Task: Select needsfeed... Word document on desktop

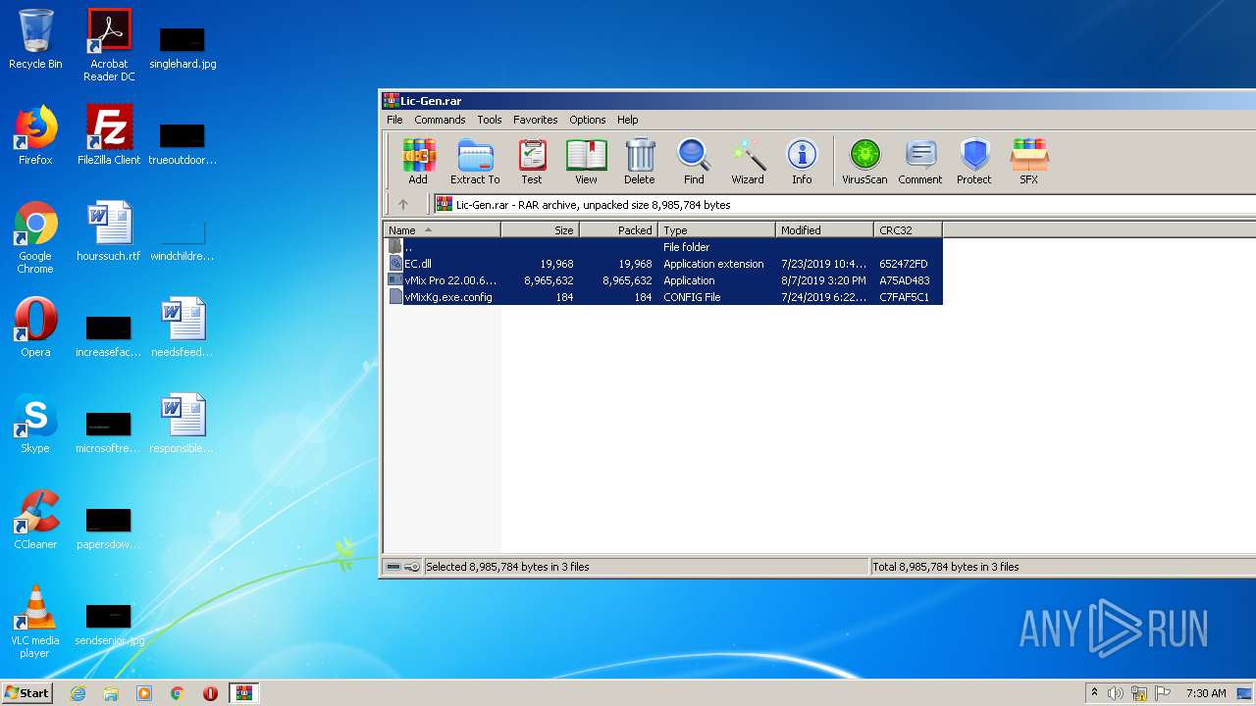Action: [x=183, y=328]
